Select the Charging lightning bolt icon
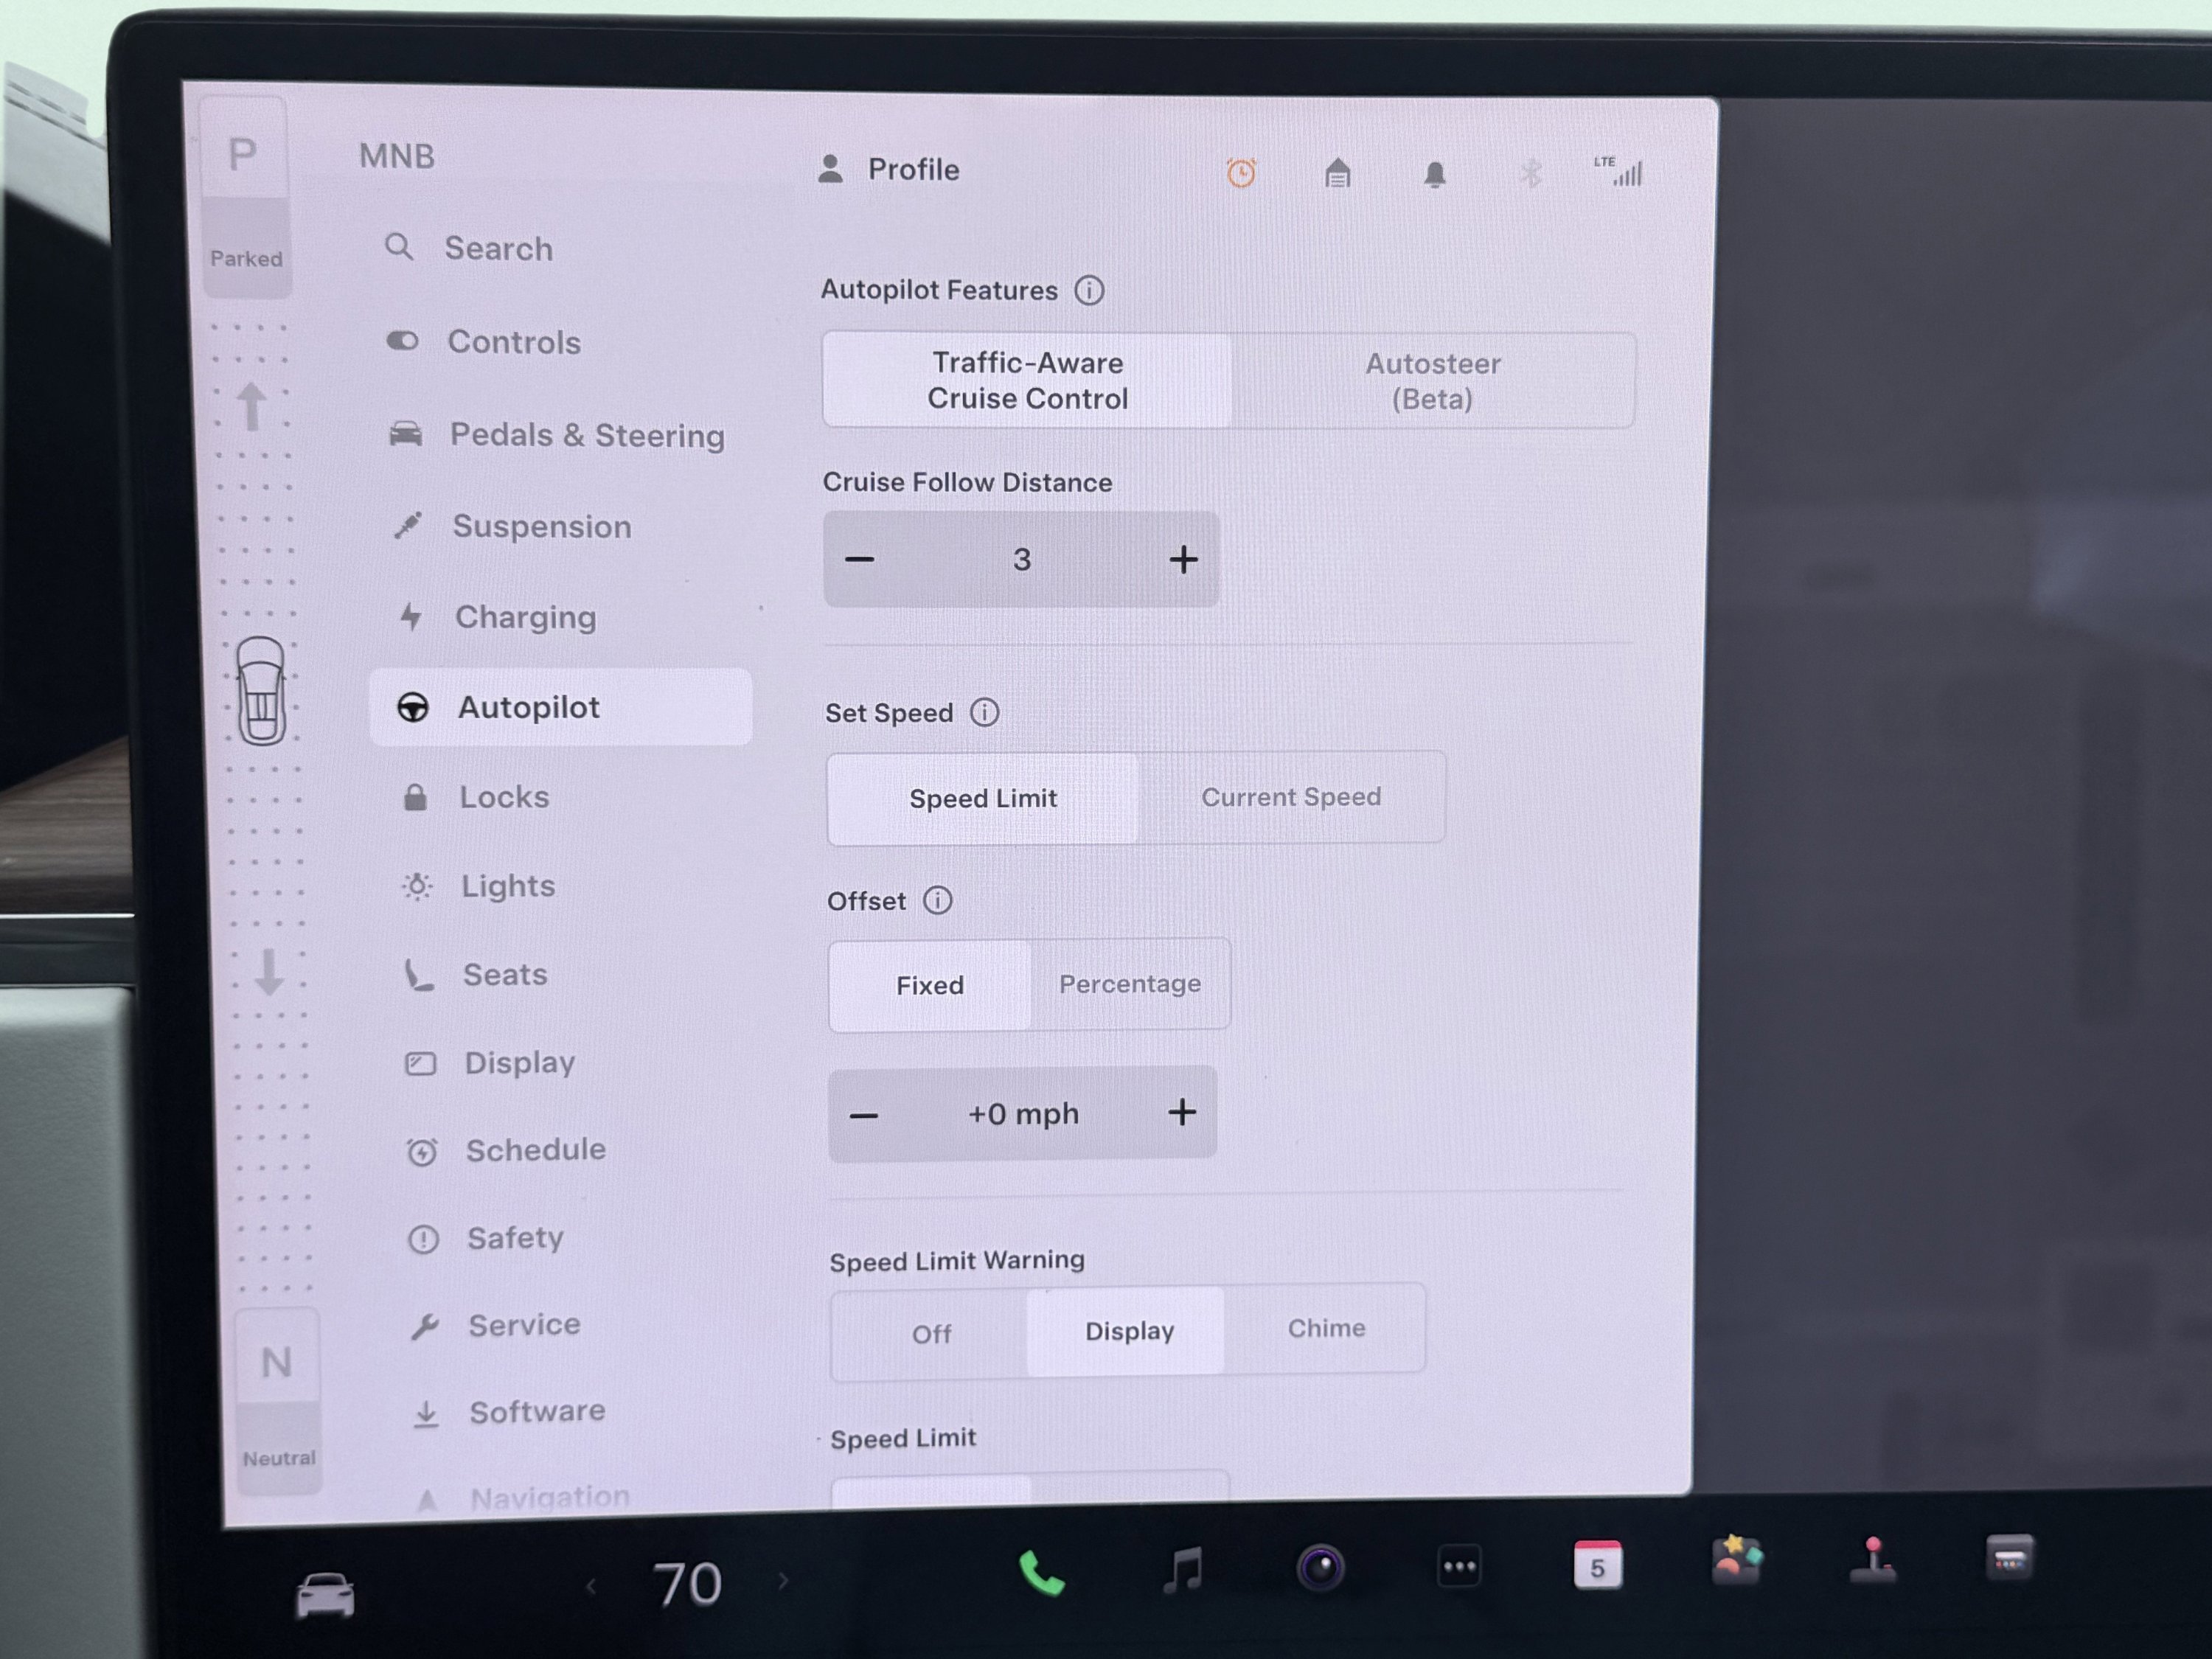This screenshot has width=2212, height=1659. click(410, 617)
